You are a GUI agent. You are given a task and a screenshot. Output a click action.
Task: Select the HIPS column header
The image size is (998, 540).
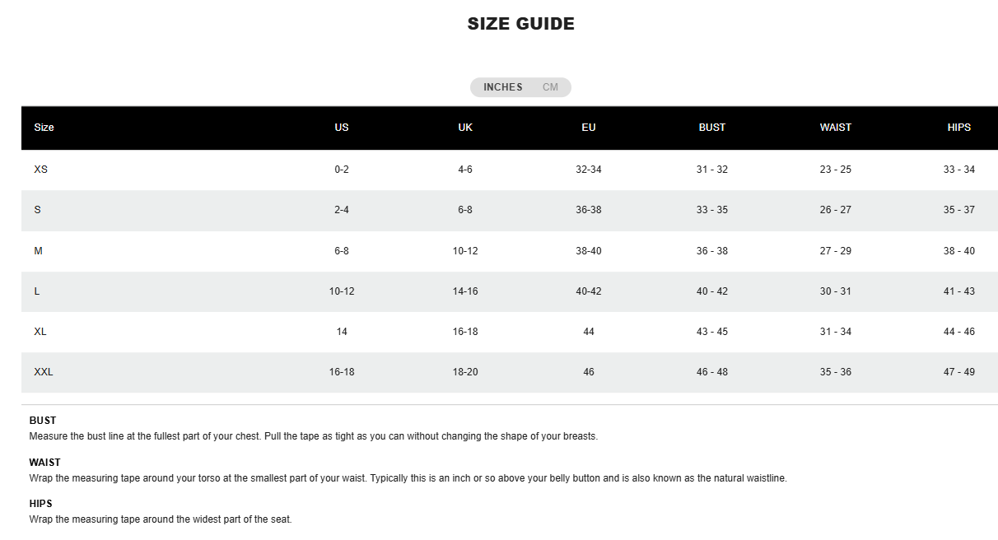tap(959, 128)
